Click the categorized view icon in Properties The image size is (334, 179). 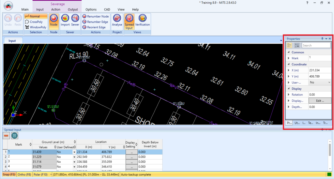pyautogui.click(x=289, y=45)
